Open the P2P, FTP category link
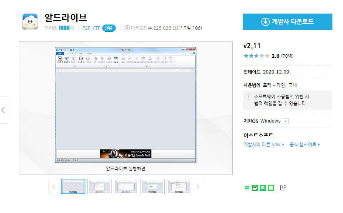Viewport: 343px width, 213px height. [91, 28]
